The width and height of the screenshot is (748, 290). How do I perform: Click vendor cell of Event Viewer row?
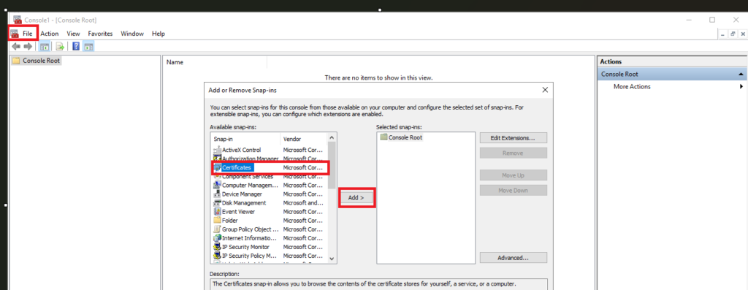pos(303,211)
